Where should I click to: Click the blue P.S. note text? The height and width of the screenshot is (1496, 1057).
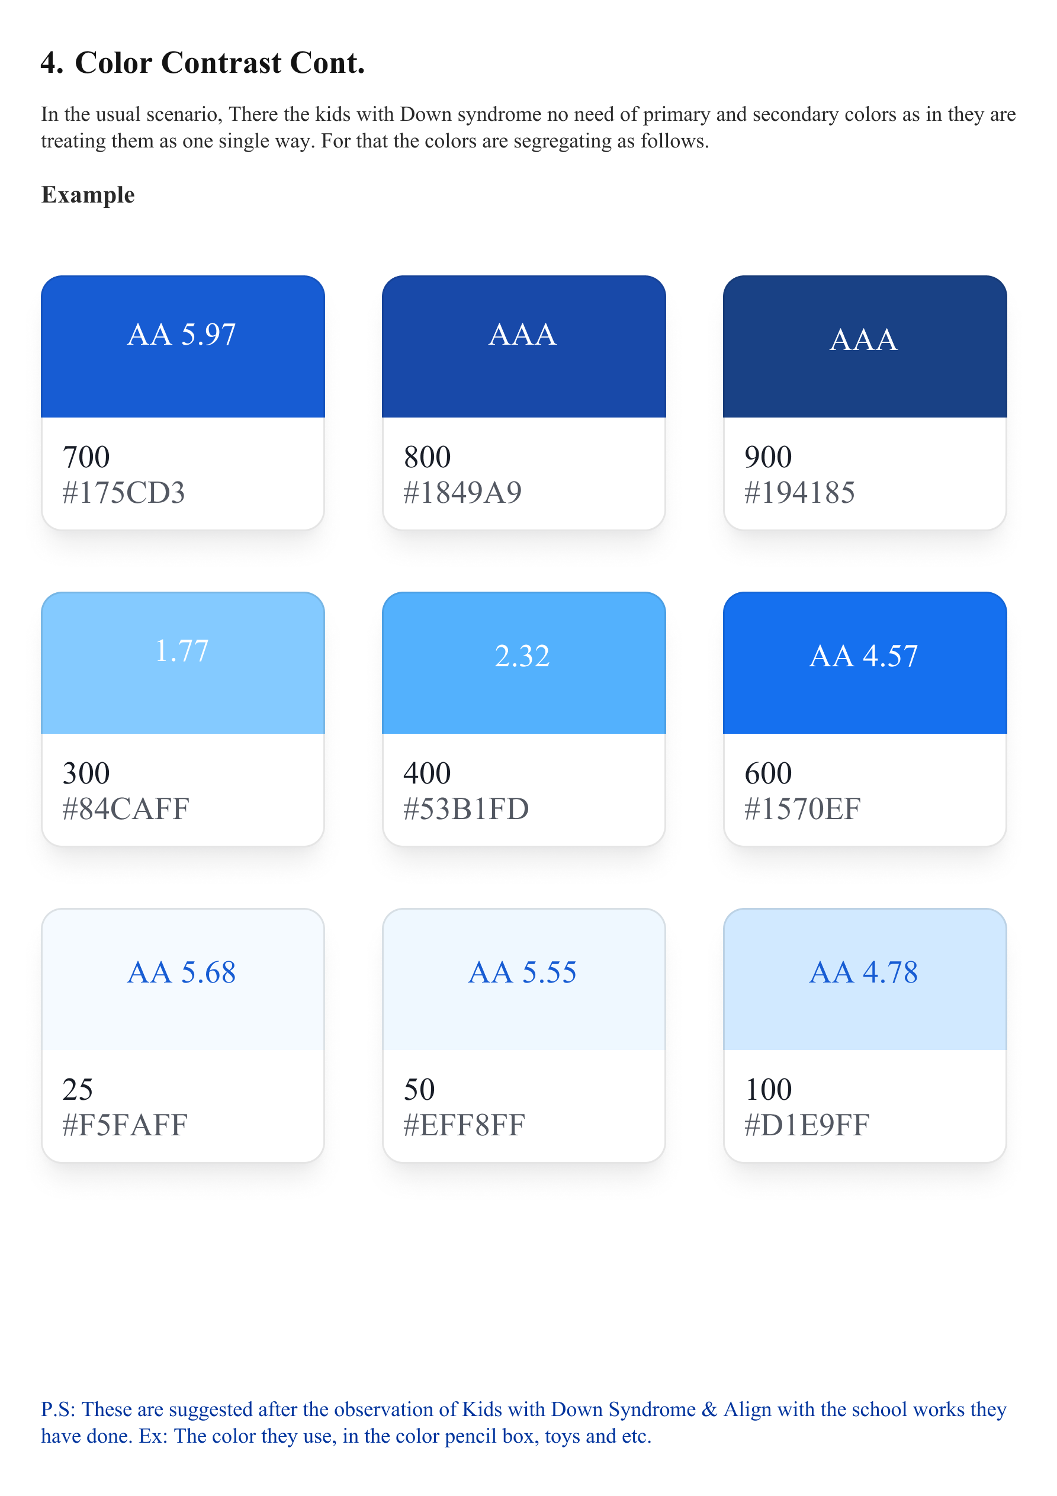521,1422
